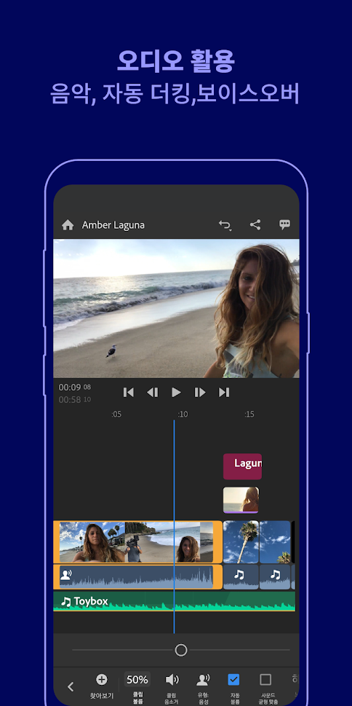The height and width of the screenshot is (706, 352).
Task: Select the second music note audio clip
Action: click(275, 577)
